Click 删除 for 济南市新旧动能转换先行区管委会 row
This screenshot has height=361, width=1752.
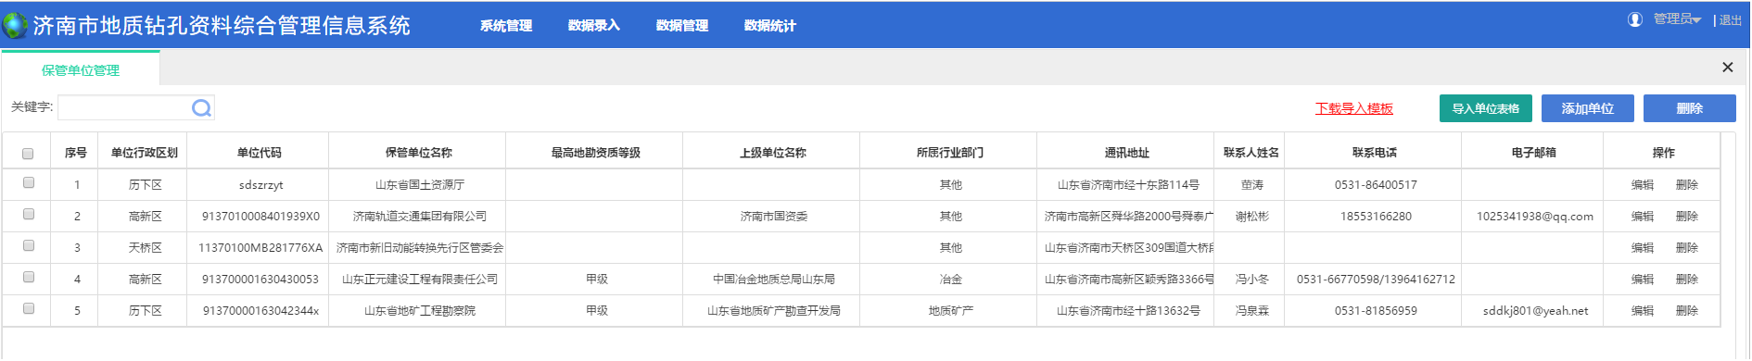coord(1687,248)
